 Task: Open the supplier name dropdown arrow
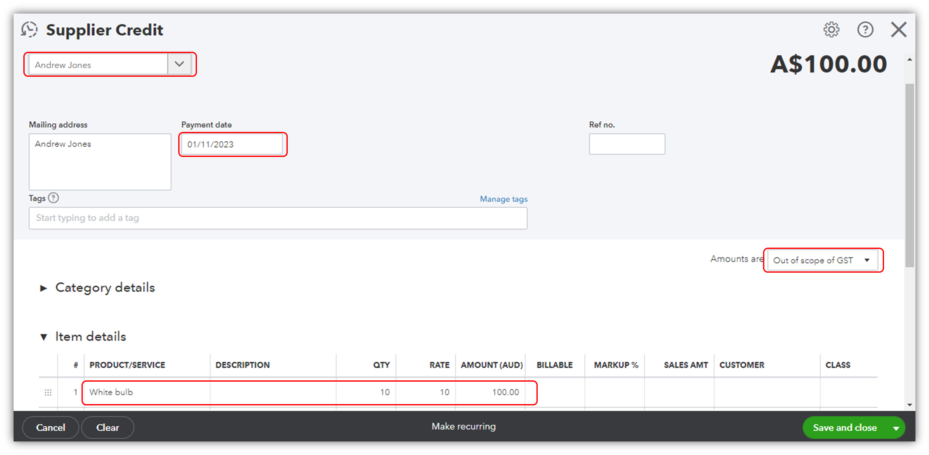pos(180,64)
